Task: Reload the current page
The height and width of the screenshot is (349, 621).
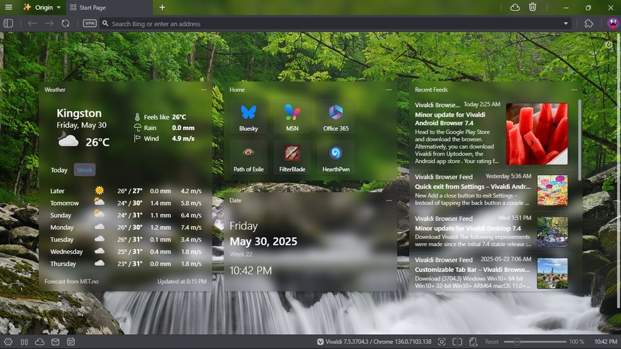Action: 65,24
